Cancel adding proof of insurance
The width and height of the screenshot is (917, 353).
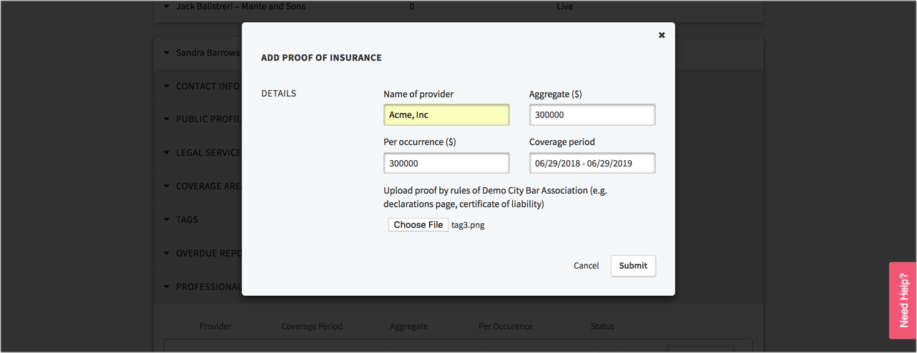(x=586, y=266)
